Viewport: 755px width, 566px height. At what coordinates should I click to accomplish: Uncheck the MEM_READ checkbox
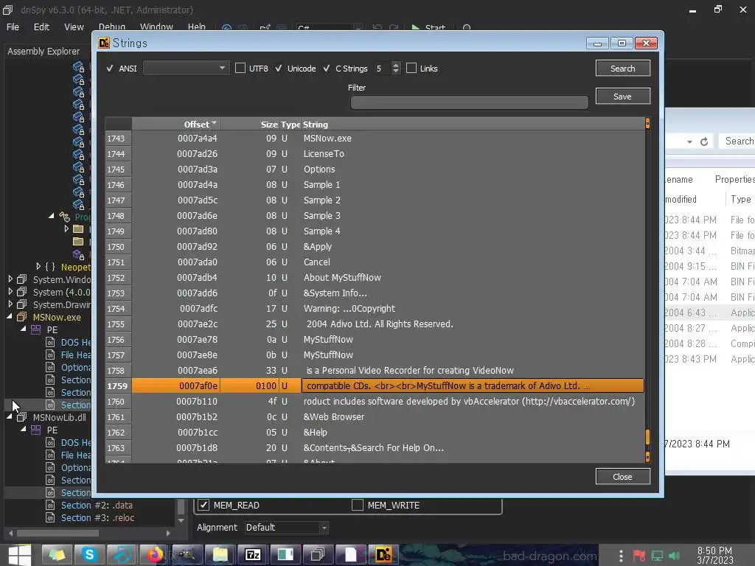(x=203, y=505)
